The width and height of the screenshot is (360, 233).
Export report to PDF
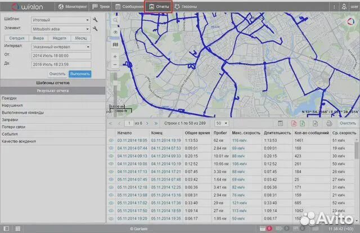294,123
